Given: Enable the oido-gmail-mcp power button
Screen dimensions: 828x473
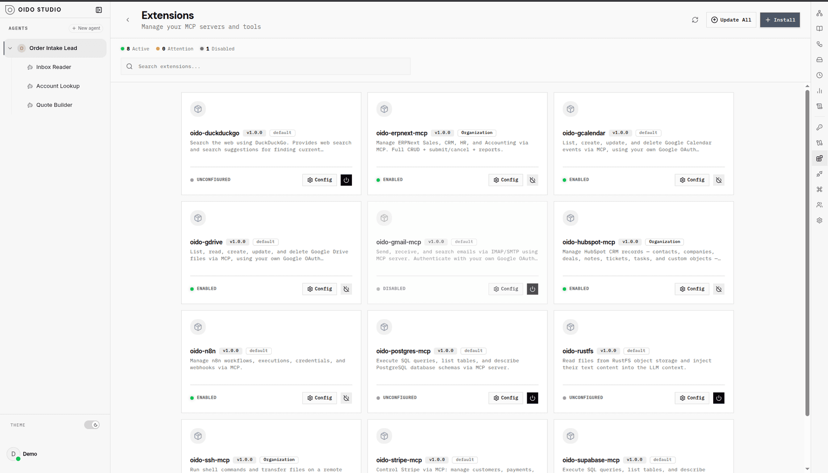Looking at the screenshot, I should pyautogui.click(x=532, y=289).
